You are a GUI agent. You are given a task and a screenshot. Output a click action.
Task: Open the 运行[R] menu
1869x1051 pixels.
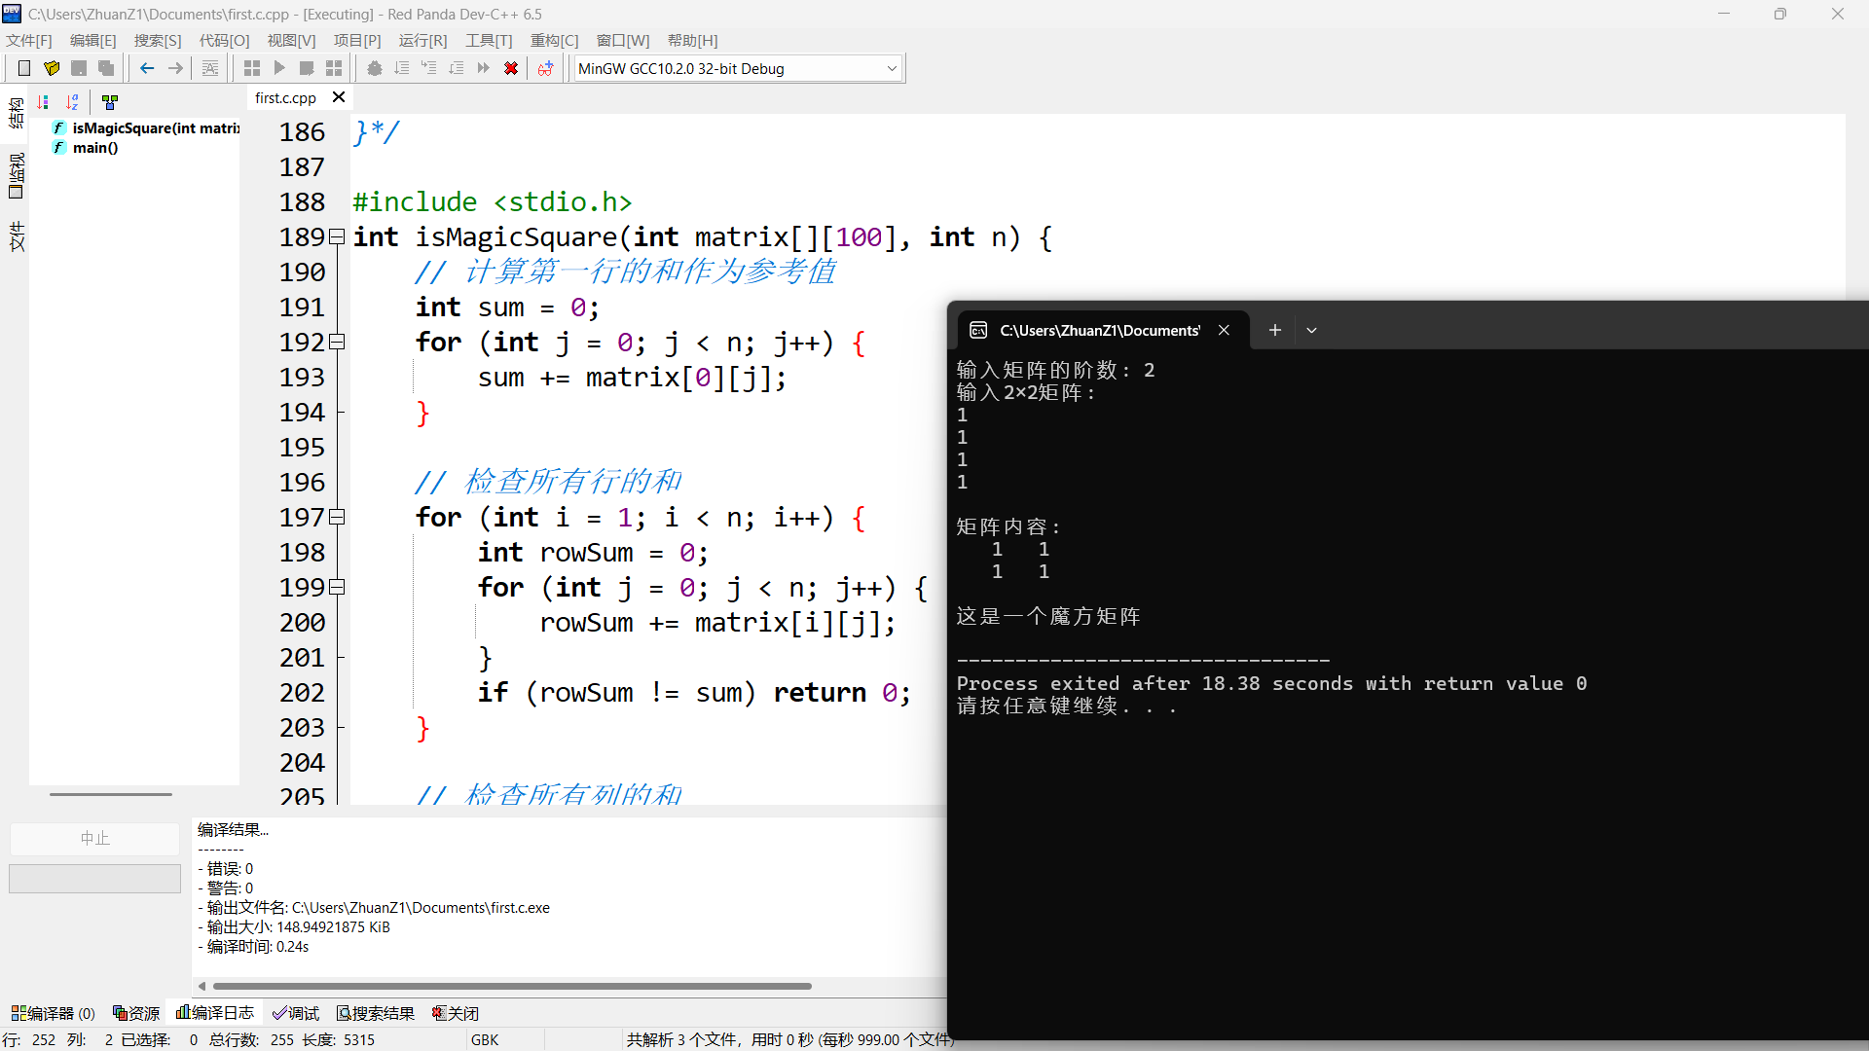point(422,40)
